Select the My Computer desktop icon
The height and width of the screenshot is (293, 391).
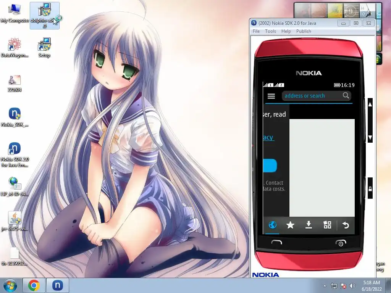coord(15,14)
